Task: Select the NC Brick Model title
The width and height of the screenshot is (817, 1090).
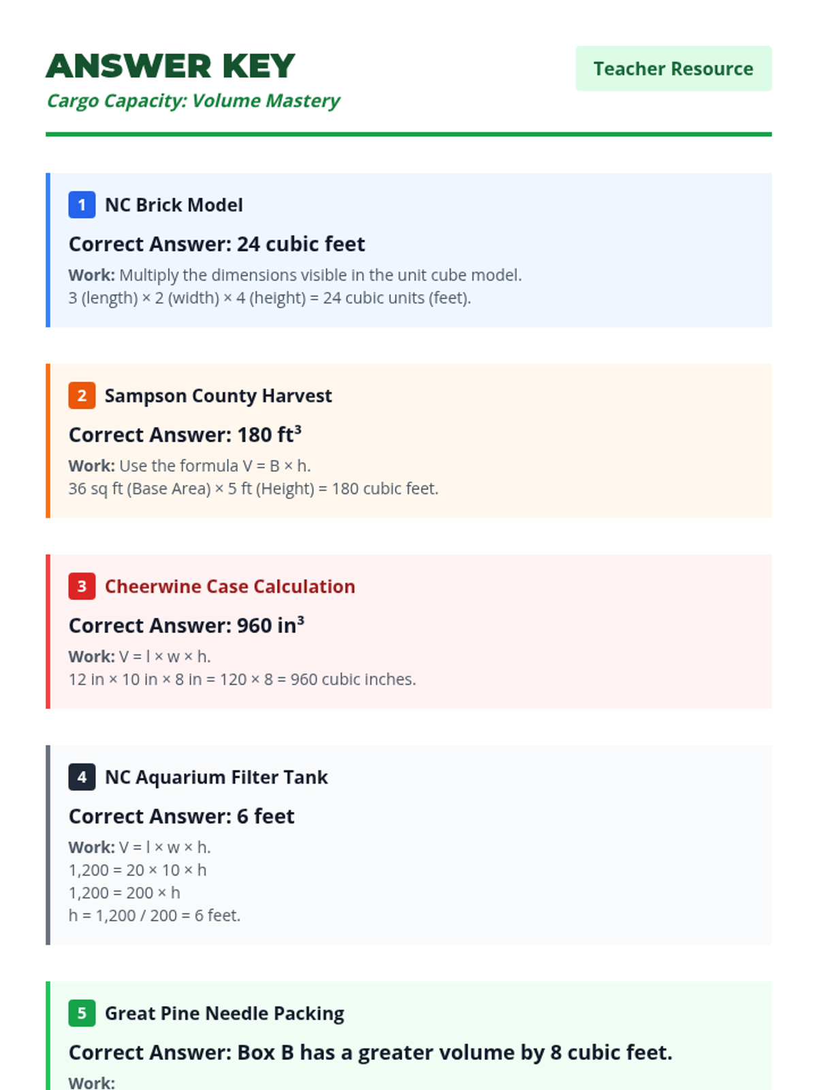Action: (174, 205)
